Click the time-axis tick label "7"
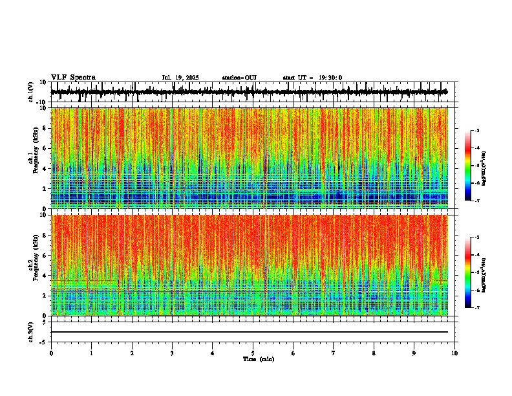This screenshot has width=512, height=396. (x=334, y=353)
